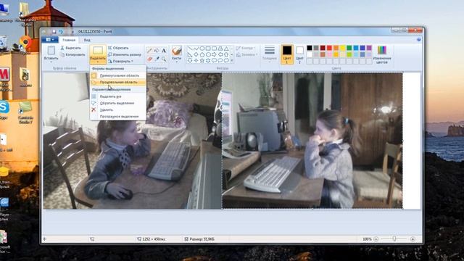
Task: Open the Толщина (Size) line thickness dropdown
Action: click(269, 54)
